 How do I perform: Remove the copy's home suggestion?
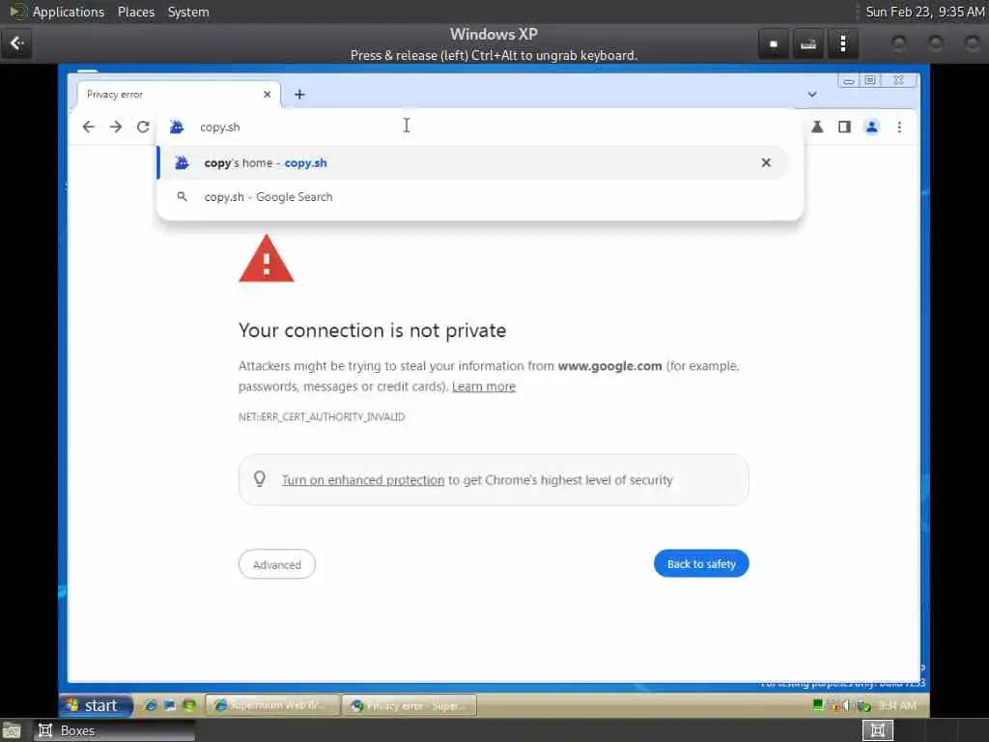(x=766, y=162)
